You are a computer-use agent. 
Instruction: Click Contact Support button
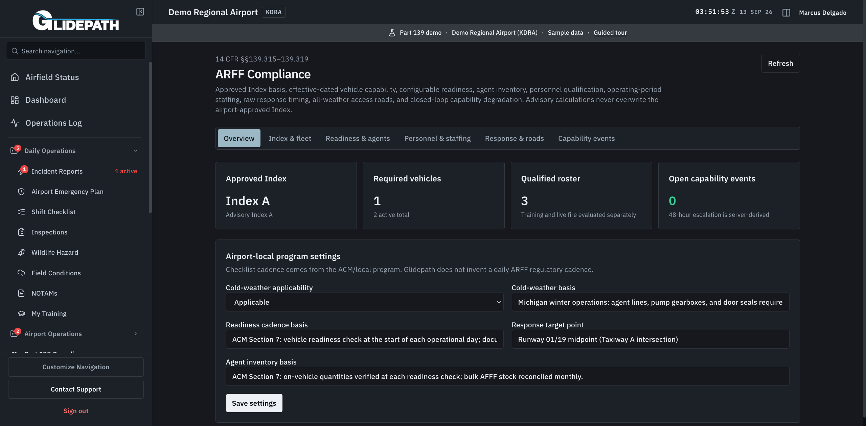(76, 389)
